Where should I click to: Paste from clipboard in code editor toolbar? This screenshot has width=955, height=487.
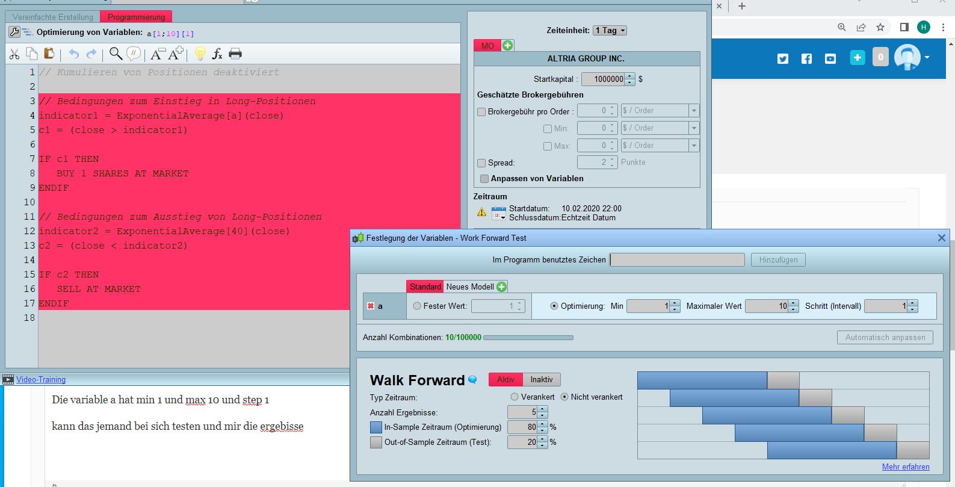point(49,54)
